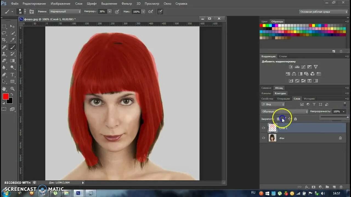
Task: Select the Hand tool
Action: (4, 89)
